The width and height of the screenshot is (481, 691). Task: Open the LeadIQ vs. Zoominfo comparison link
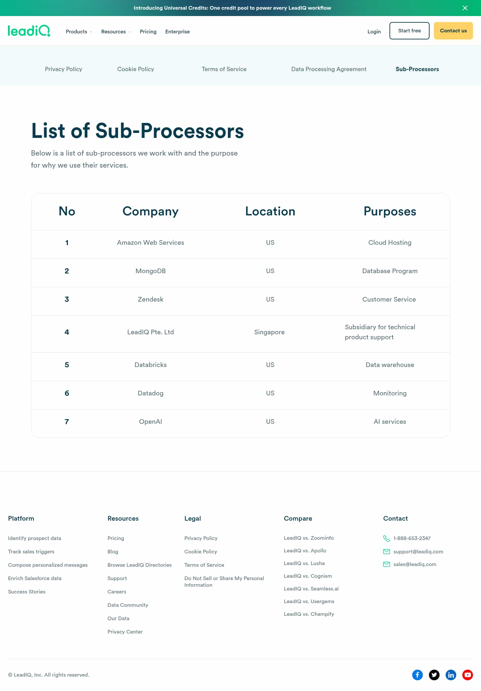(309, 538)
